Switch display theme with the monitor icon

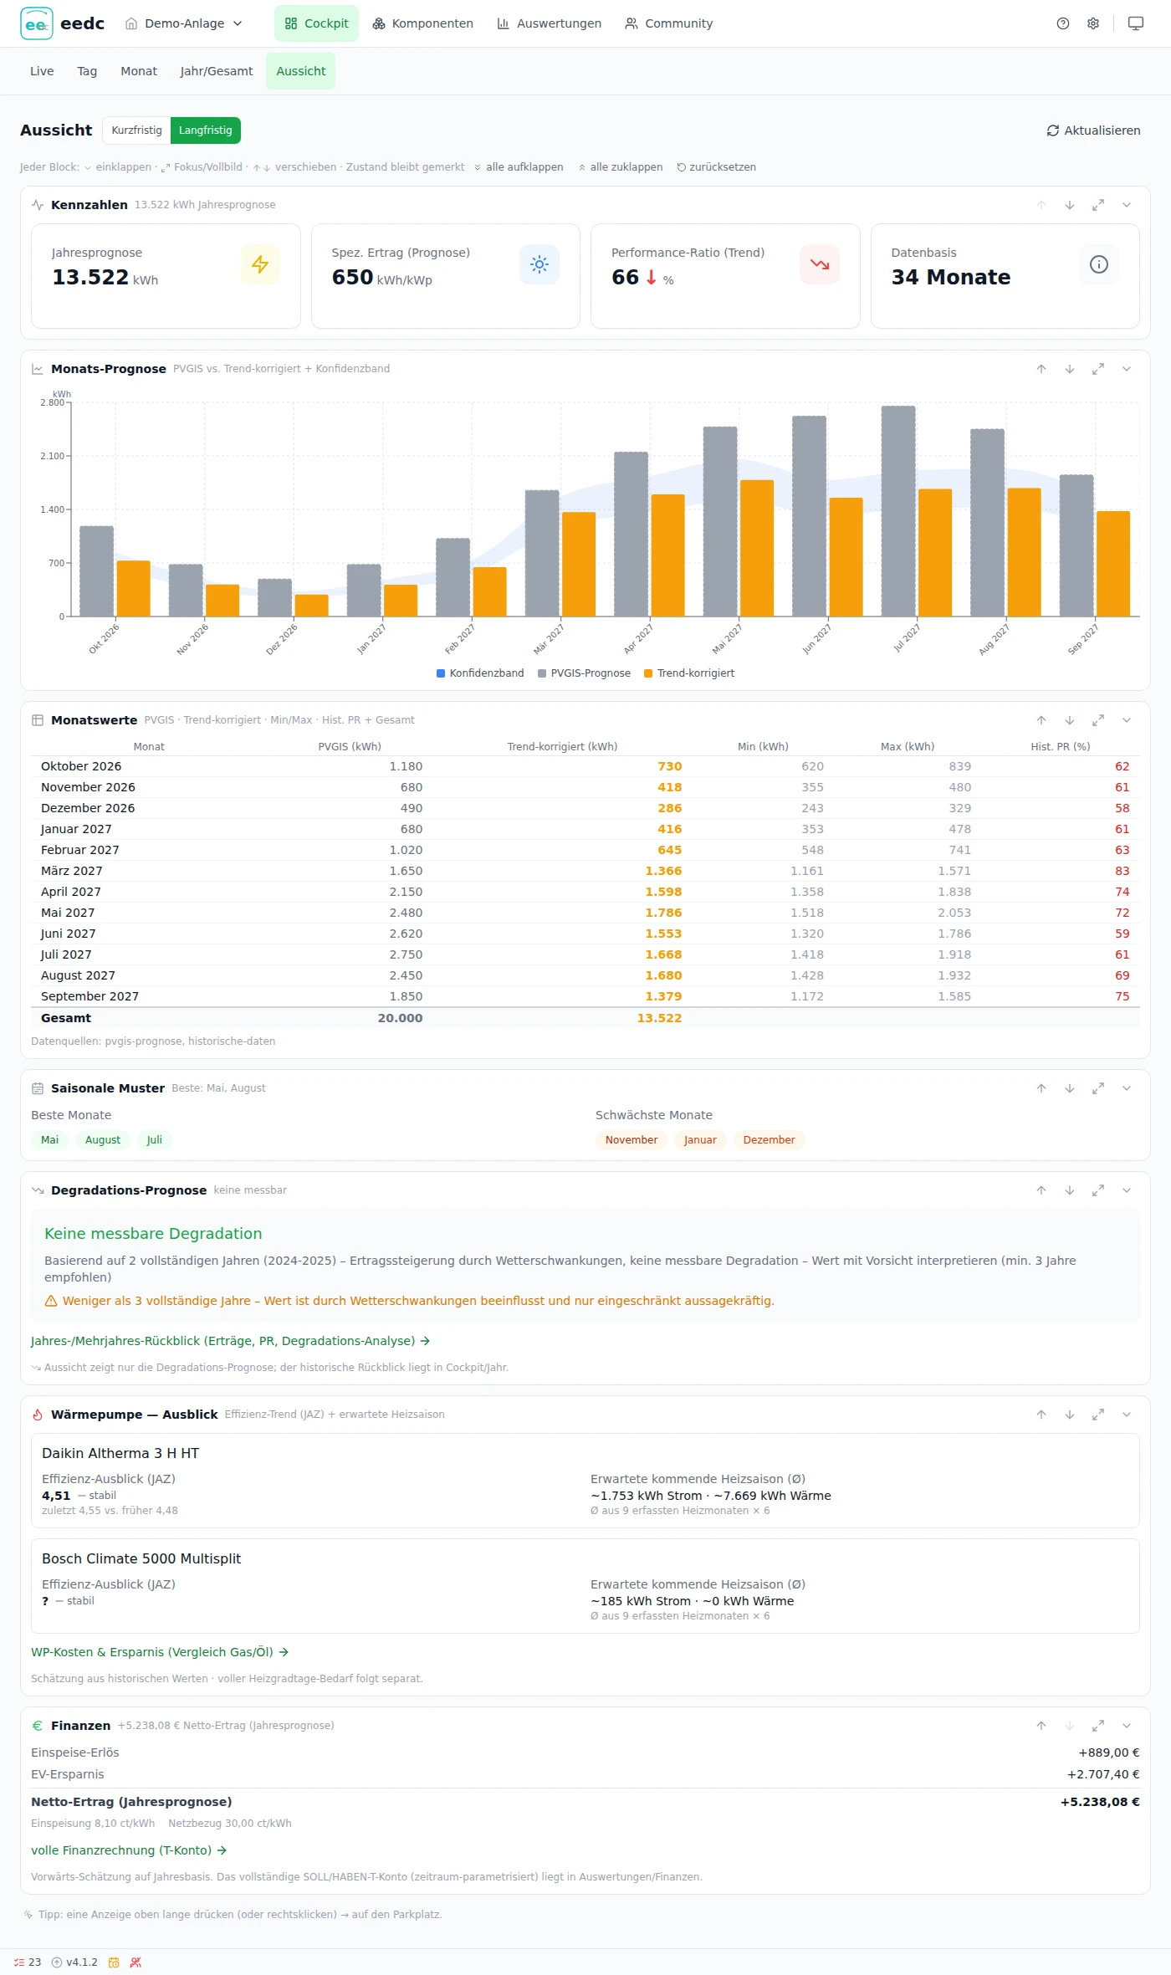(1136, 23)
